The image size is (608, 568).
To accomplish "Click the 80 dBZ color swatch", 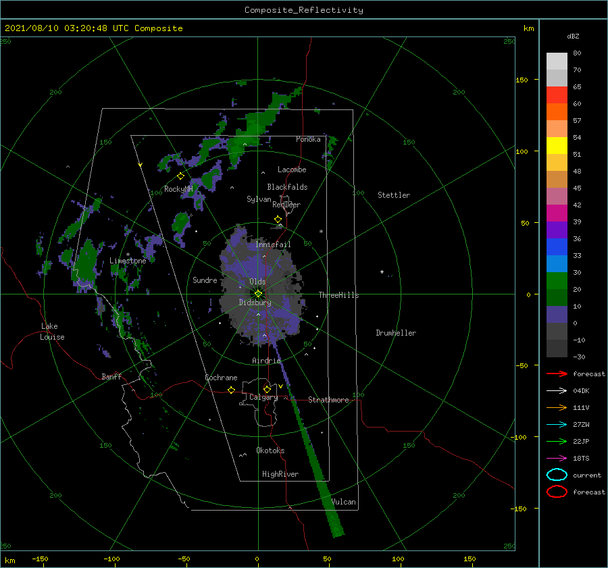I will [557, 61].
